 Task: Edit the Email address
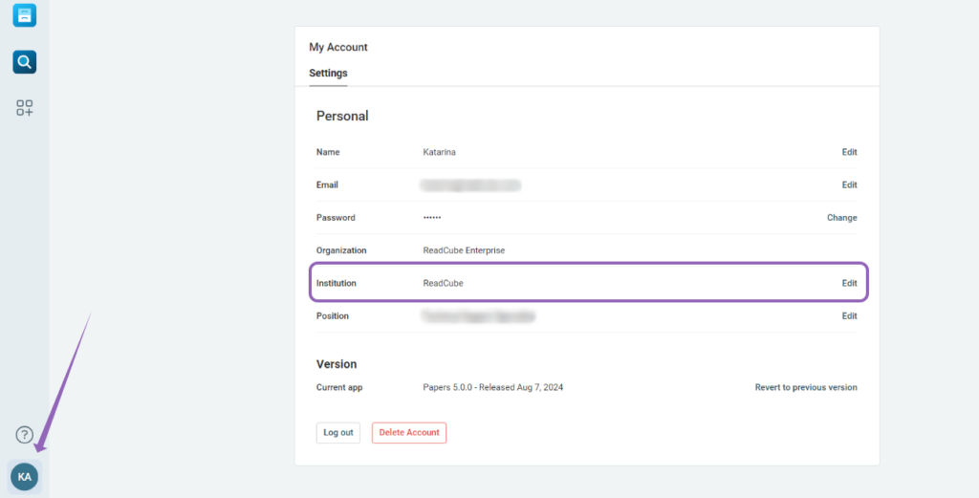849,185
